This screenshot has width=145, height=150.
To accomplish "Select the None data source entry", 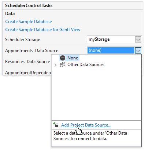I will [69, 58].
